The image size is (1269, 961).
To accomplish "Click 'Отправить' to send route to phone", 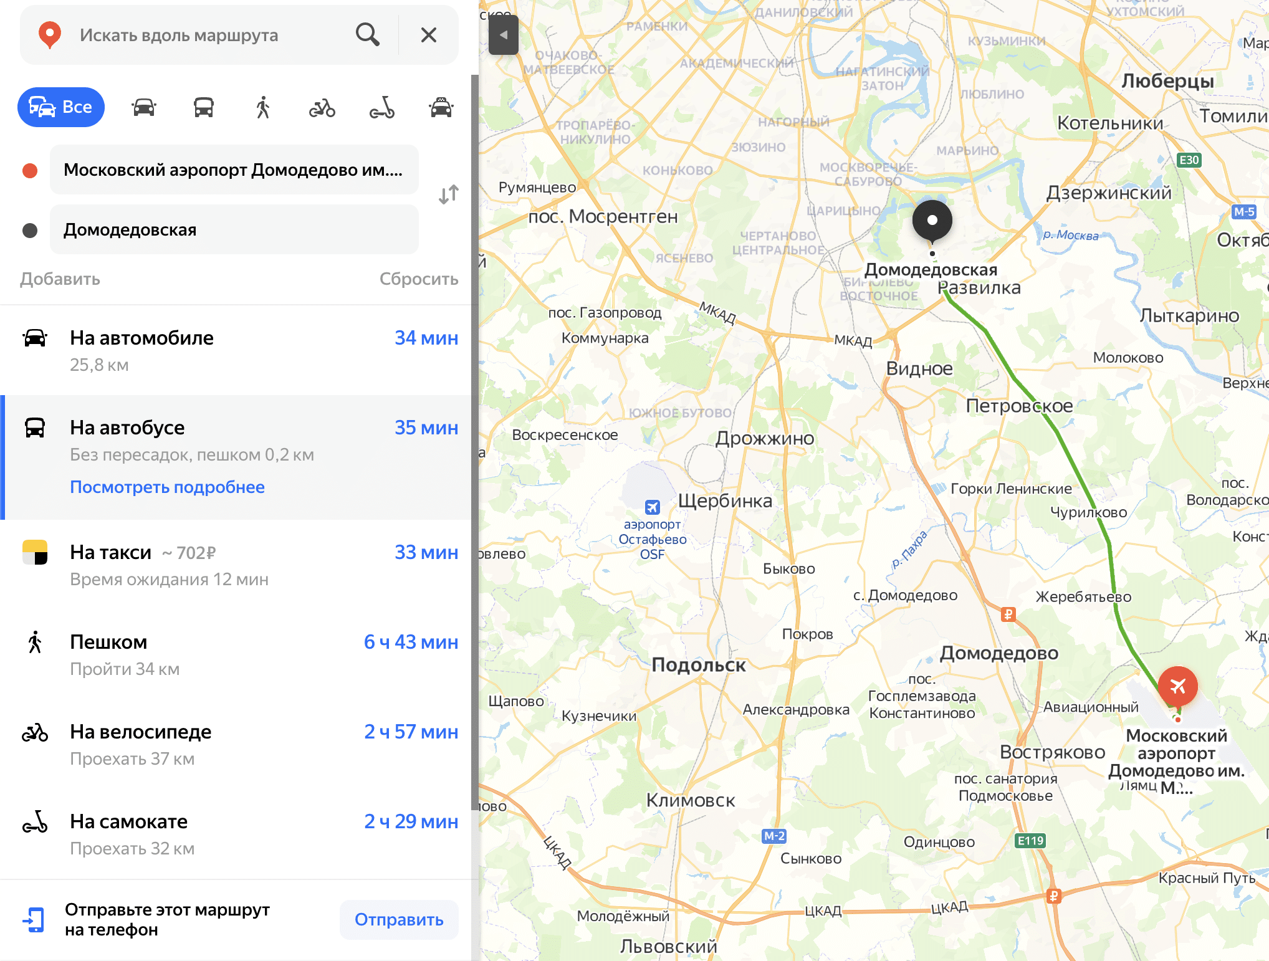I will click(x=399, y=920).
